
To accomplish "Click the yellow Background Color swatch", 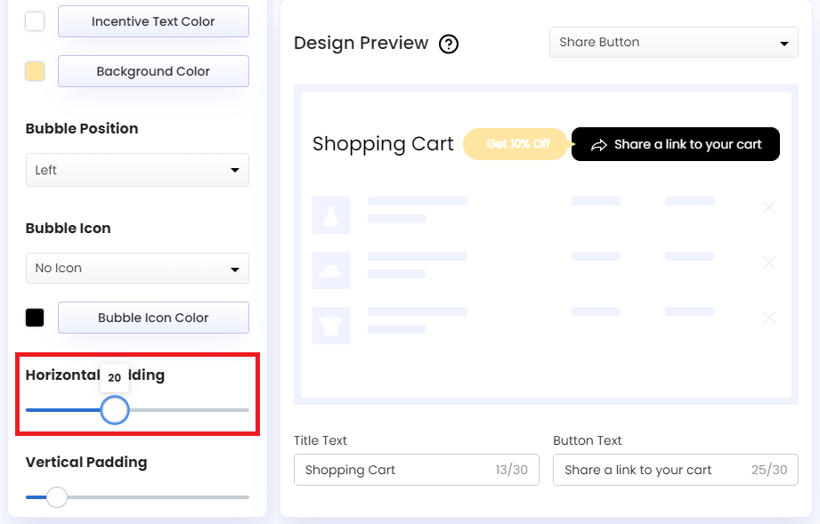I will click(34, 71).
